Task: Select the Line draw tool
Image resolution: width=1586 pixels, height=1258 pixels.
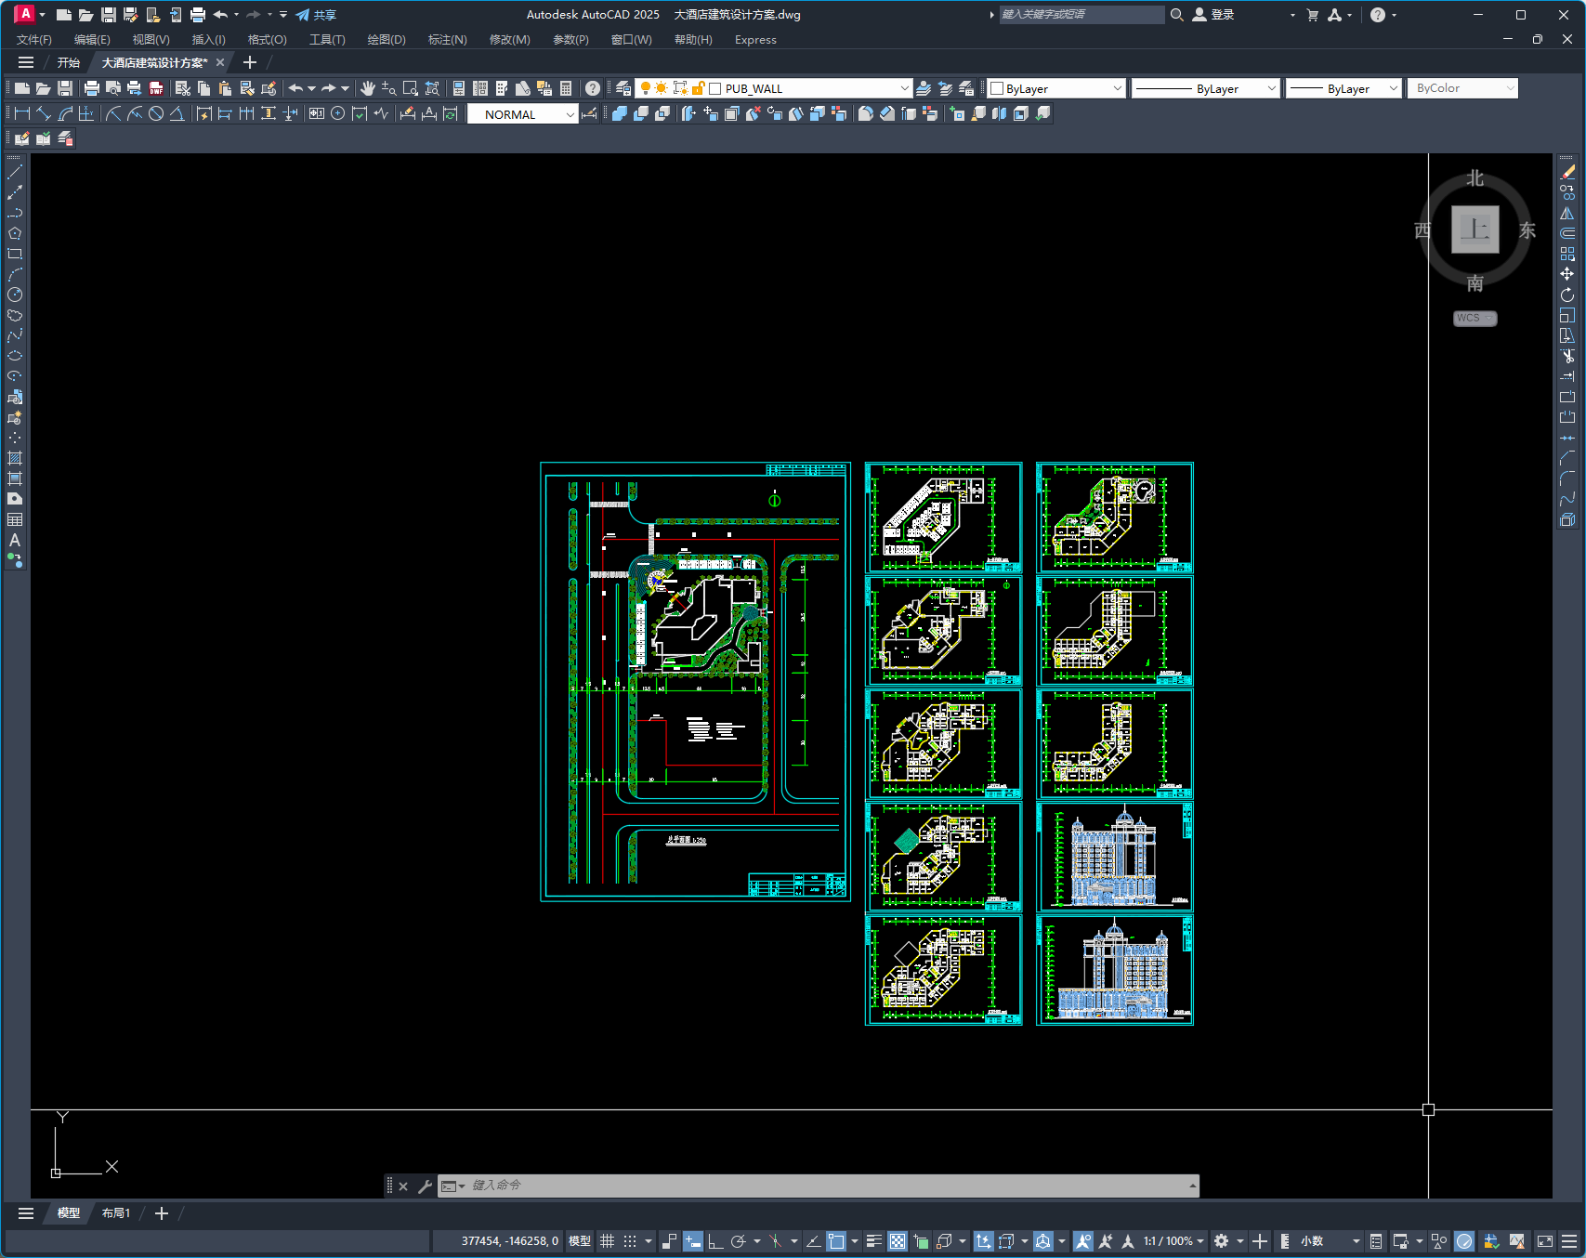Action: pyautogui.click(x=15, y=172)
